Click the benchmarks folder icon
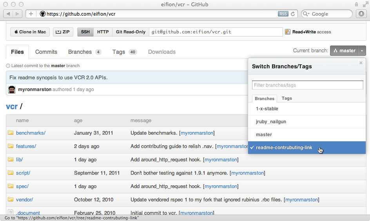The height and width of the screenshot is (221, 370). coord(10,133)
